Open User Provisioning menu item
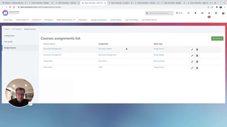Image resolution: width=227 pixels, height=127 pixels. (132, 20)
